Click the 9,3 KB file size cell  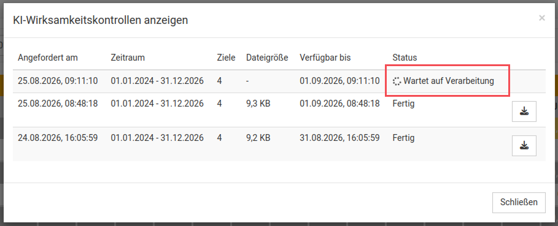tap(258, 104)
